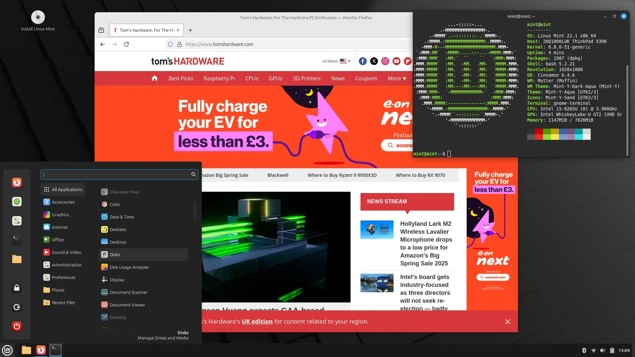Select the Accessories category
Viewport: 635px width, 357px height.
[63, 202]
